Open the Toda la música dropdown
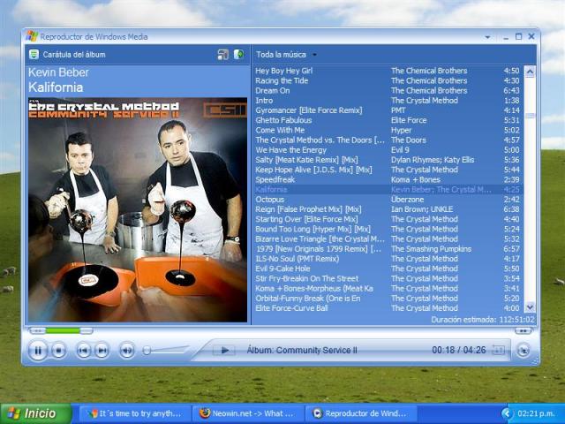Screen dimensions: 565x424 pyautogui.click(x=286, y=55)
